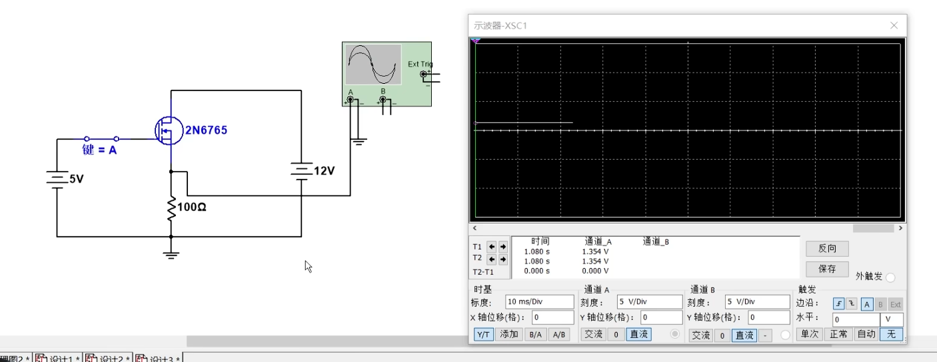Select falling edge trigger
937x362 pixels.
851,304
